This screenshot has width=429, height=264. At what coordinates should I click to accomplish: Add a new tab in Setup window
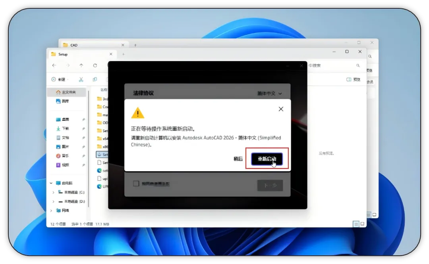(124, 54)
